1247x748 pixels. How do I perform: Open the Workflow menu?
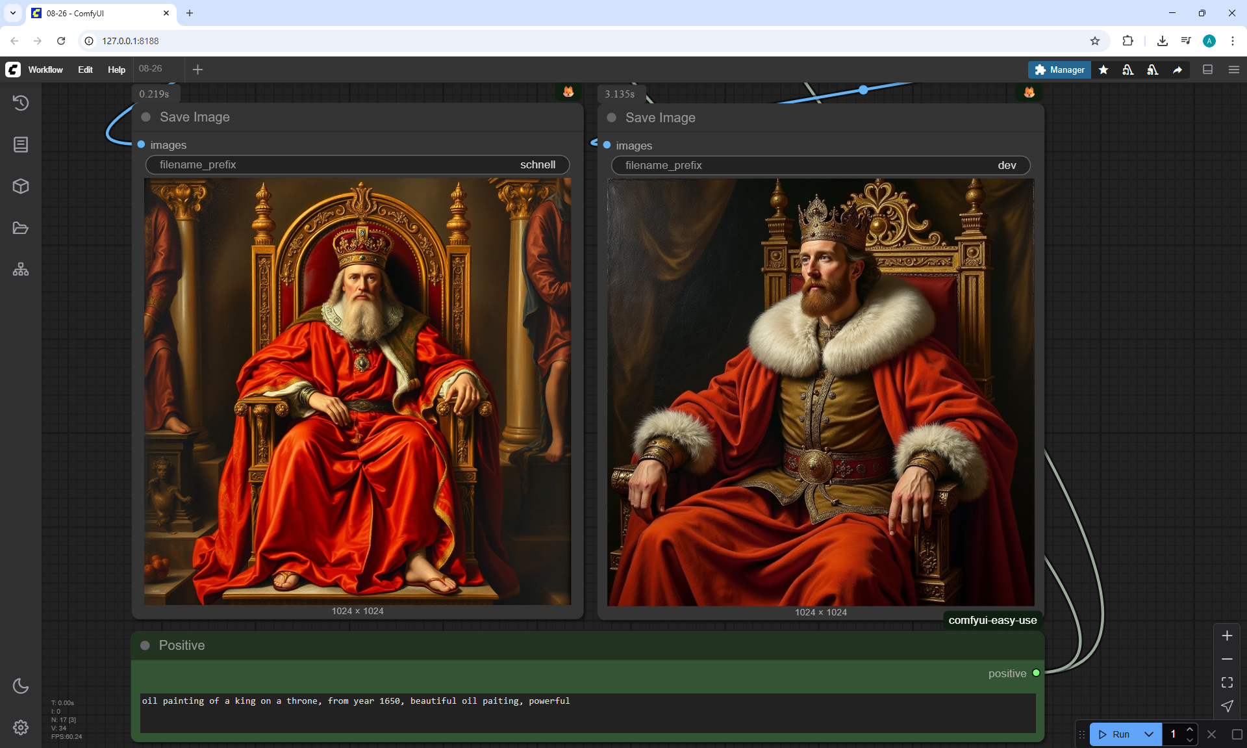tap(45, 70)
